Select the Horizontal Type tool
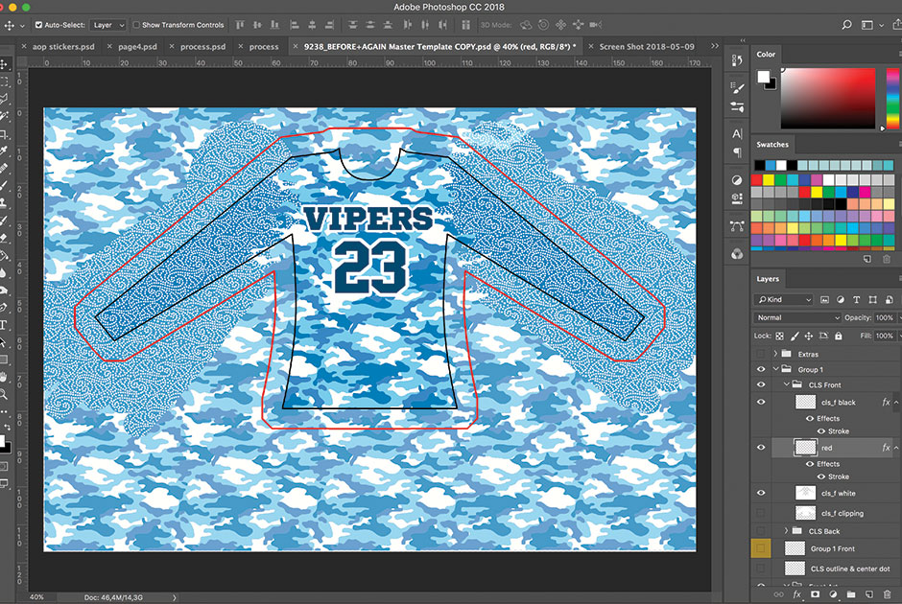 point(4,325)
